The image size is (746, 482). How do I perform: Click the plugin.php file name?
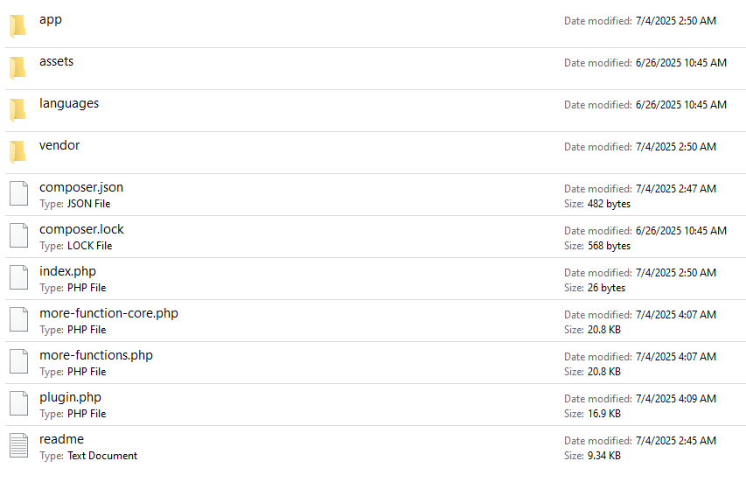click(x=70, y=397)
